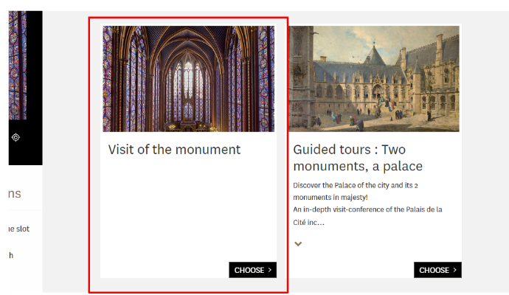509x295 pixels.
Task: Click the "monuments in majesty!" text line
Action: click(330, 198)
